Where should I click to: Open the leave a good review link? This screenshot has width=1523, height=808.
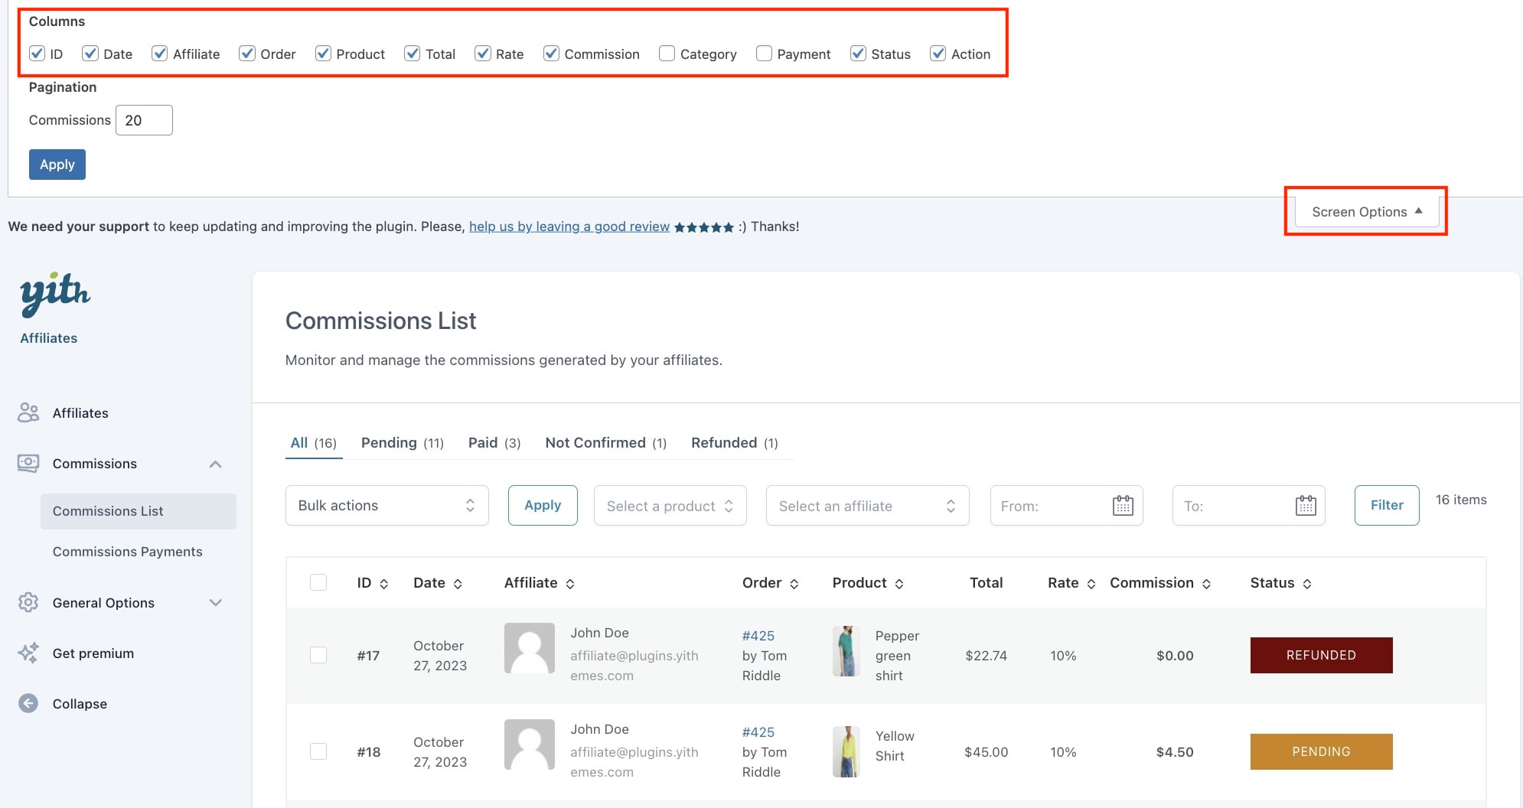[x=569, y=226]
